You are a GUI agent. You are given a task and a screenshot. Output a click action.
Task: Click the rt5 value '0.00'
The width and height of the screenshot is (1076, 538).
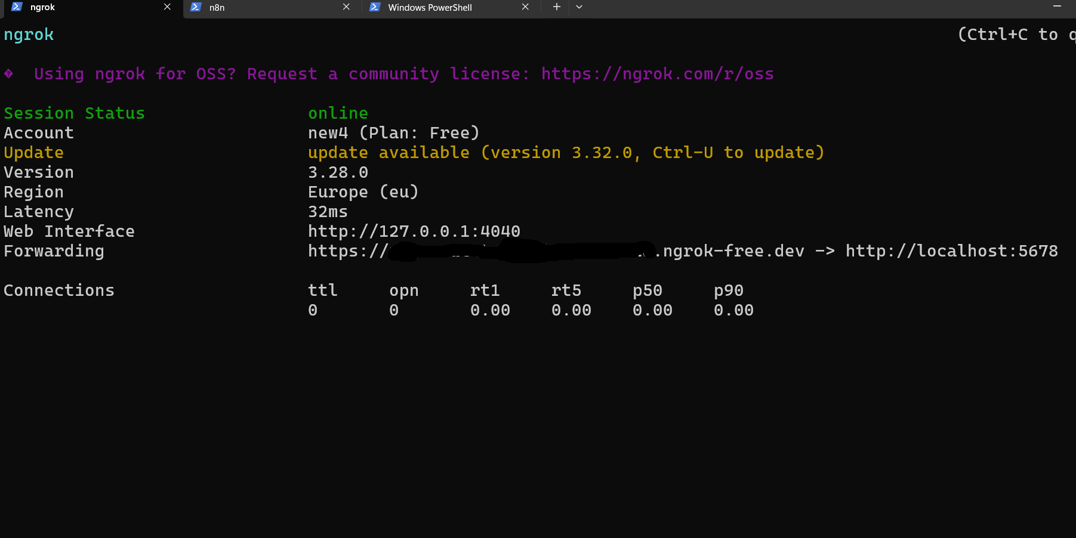click(571, 310)
